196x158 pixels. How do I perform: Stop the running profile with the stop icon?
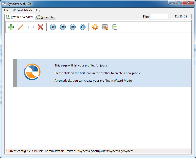click(73, 27)
